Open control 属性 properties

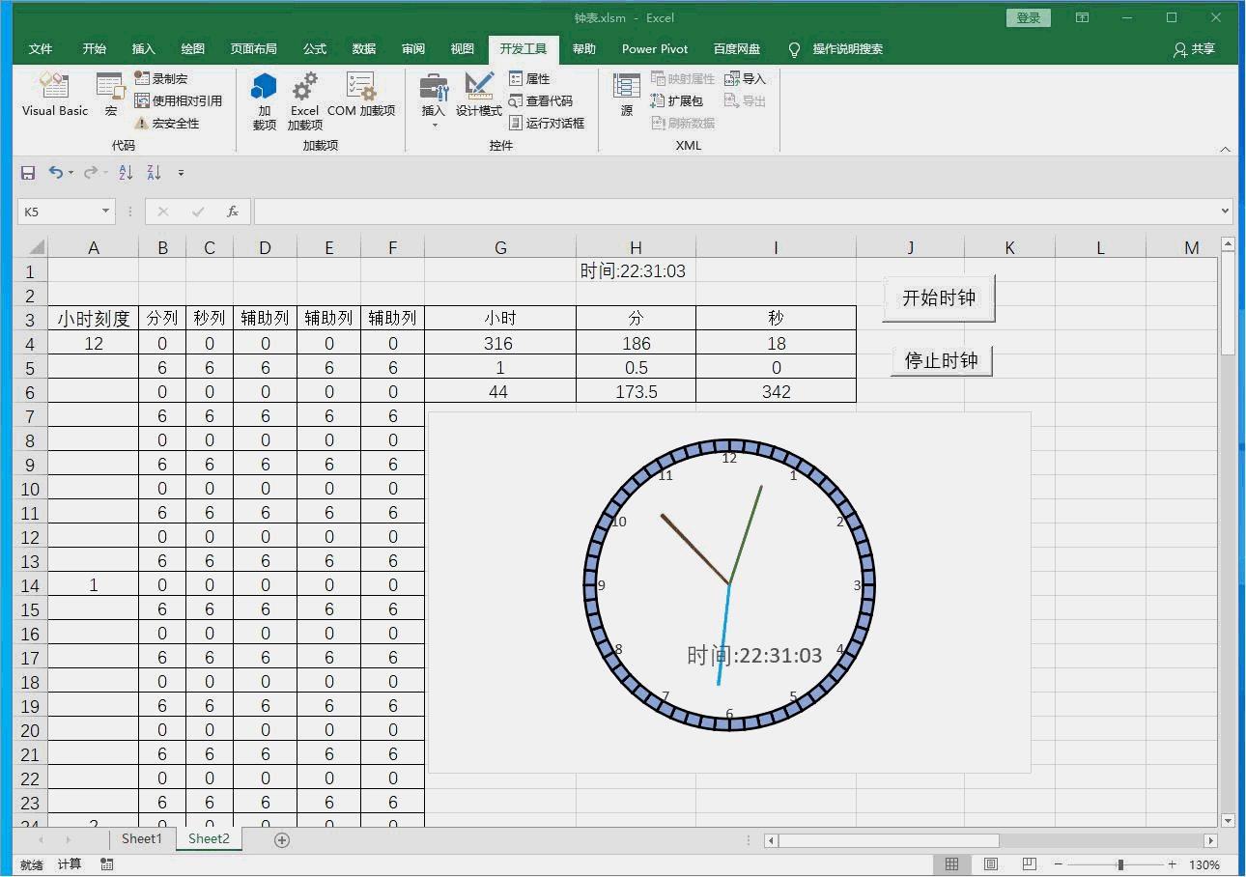point(530,78)
